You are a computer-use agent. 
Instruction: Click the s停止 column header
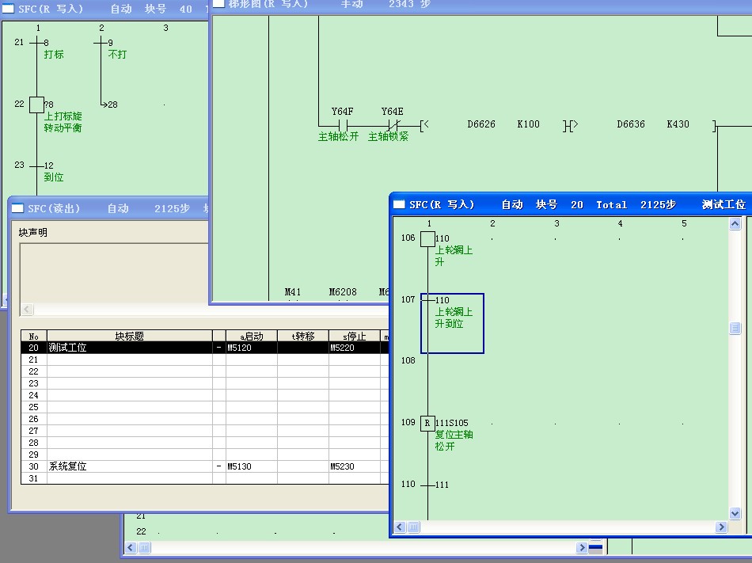[354, 336]
